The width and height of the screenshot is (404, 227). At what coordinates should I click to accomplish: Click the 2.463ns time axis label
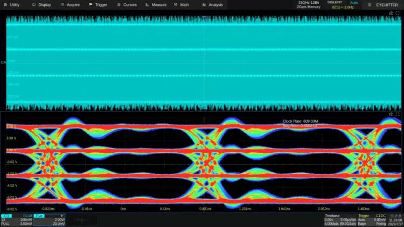tap(363, 209)
